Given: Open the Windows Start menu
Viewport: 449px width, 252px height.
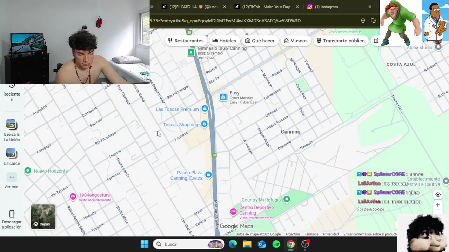Looking at the screenshot, I should click(145, 244).
